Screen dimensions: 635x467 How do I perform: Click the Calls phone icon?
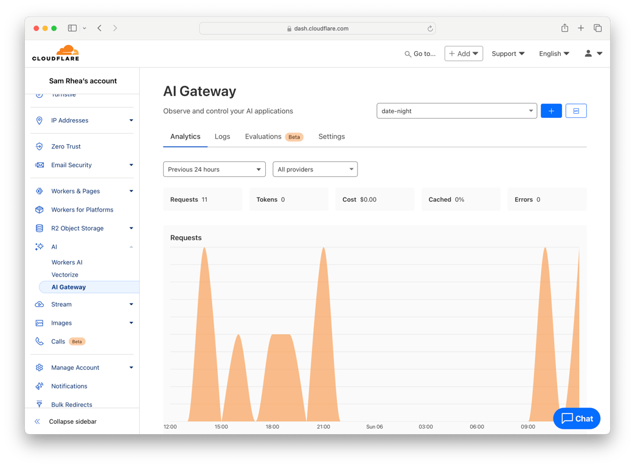[39, 341]
